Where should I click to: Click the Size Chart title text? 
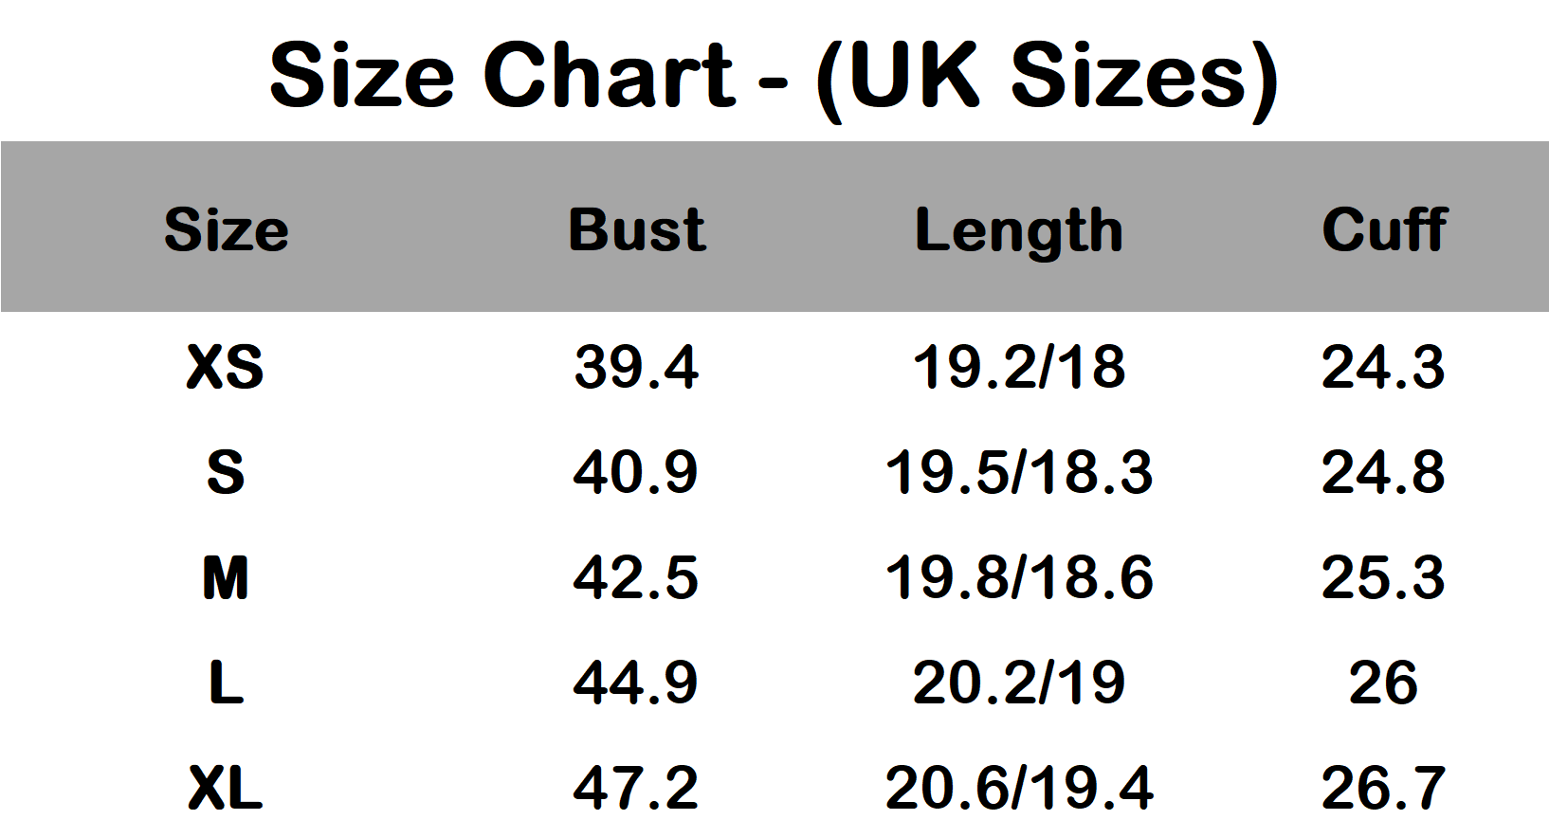point(774,76)
